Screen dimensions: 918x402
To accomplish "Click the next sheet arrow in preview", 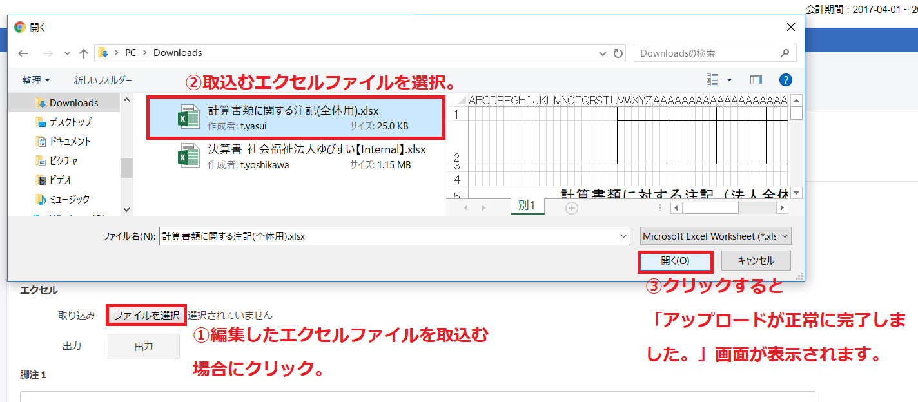I will (483, 207).
